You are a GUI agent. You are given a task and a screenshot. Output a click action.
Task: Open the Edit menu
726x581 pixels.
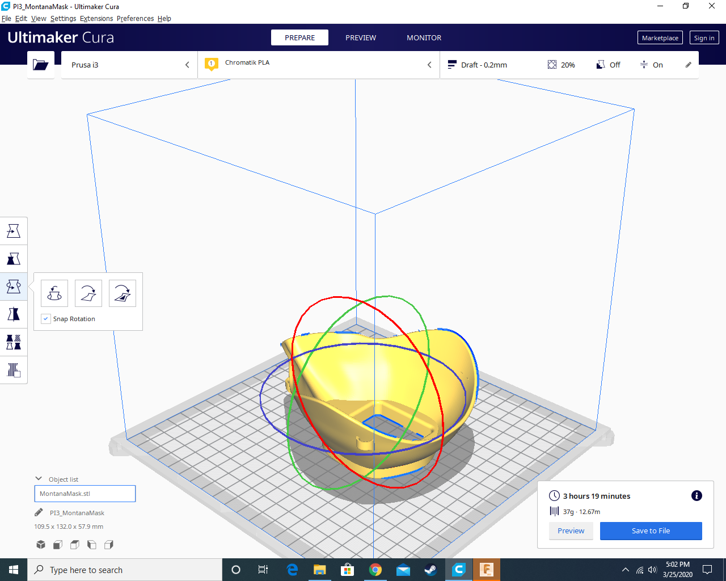(x=21, y=18)
